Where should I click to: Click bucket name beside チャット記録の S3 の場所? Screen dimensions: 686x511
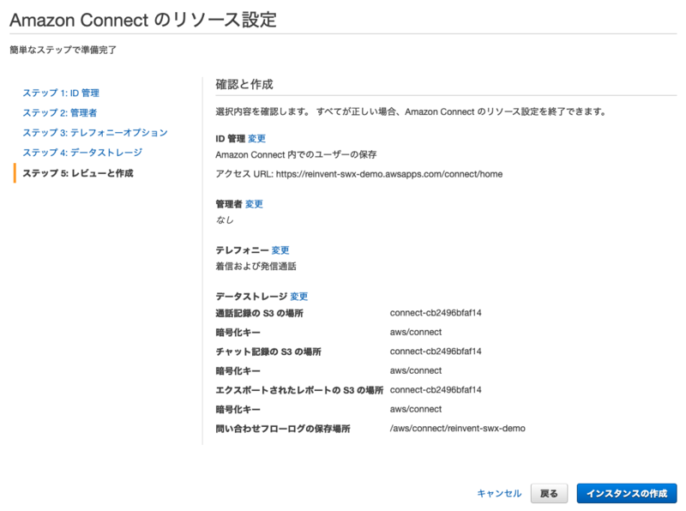click(x=436, y=352)
